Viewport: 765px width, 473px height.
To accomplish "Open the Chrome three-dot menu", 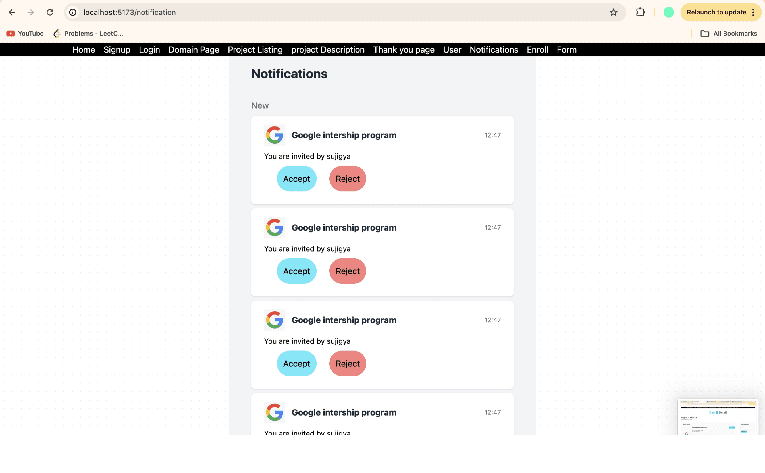I will pyautogui.click(x=753, y=12).
